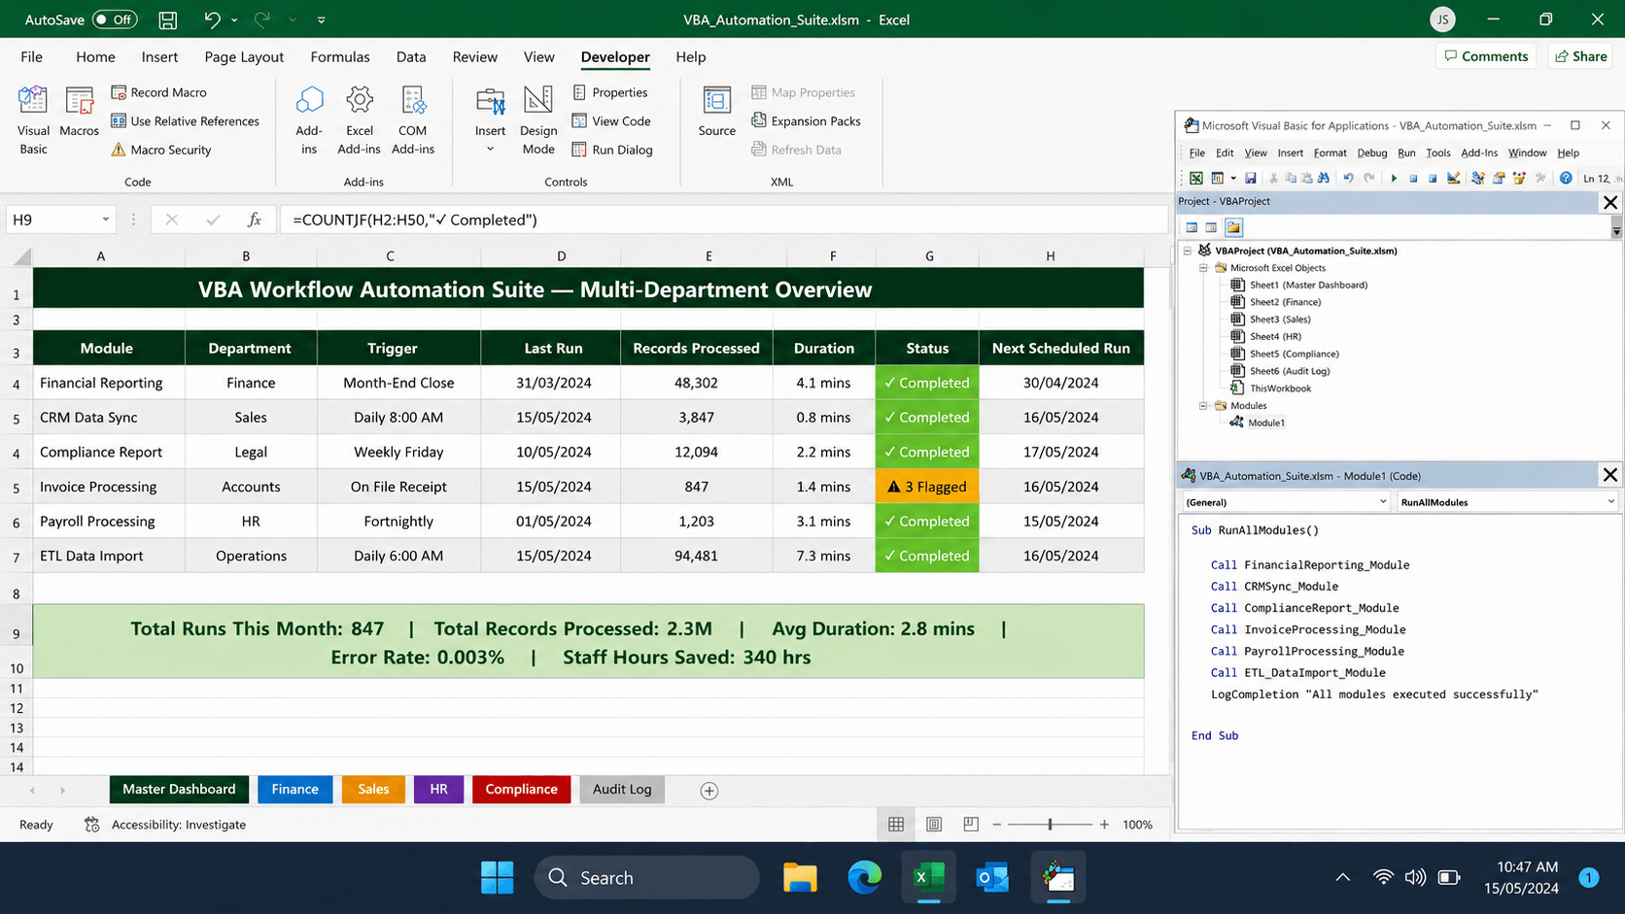Click the Break icon in VBA toolbar
Viewport: 1625px width, 914px height.
[1413, 178]
